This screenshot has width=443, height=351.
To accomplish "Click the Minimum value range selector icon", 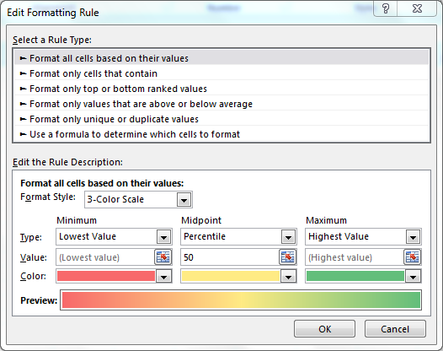I will 163,257.
